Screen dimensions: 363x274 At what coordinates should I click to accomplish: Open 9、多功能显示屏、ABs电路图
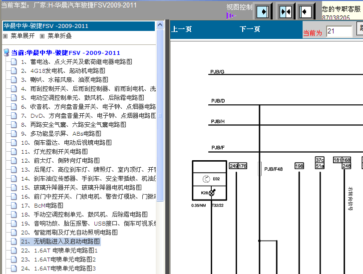[x=61, y=134]
